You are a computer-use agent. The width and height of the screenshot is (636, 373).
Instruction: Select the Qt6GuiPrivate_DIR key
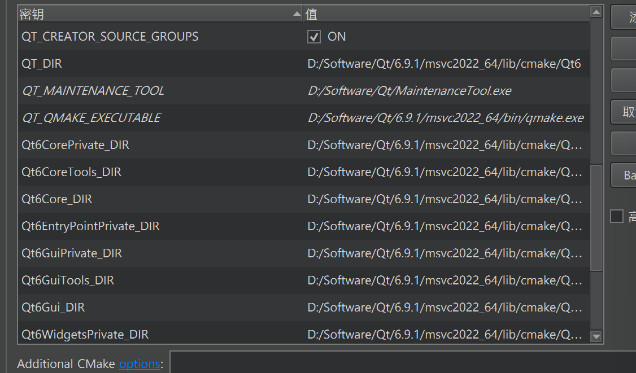[72, 253]
